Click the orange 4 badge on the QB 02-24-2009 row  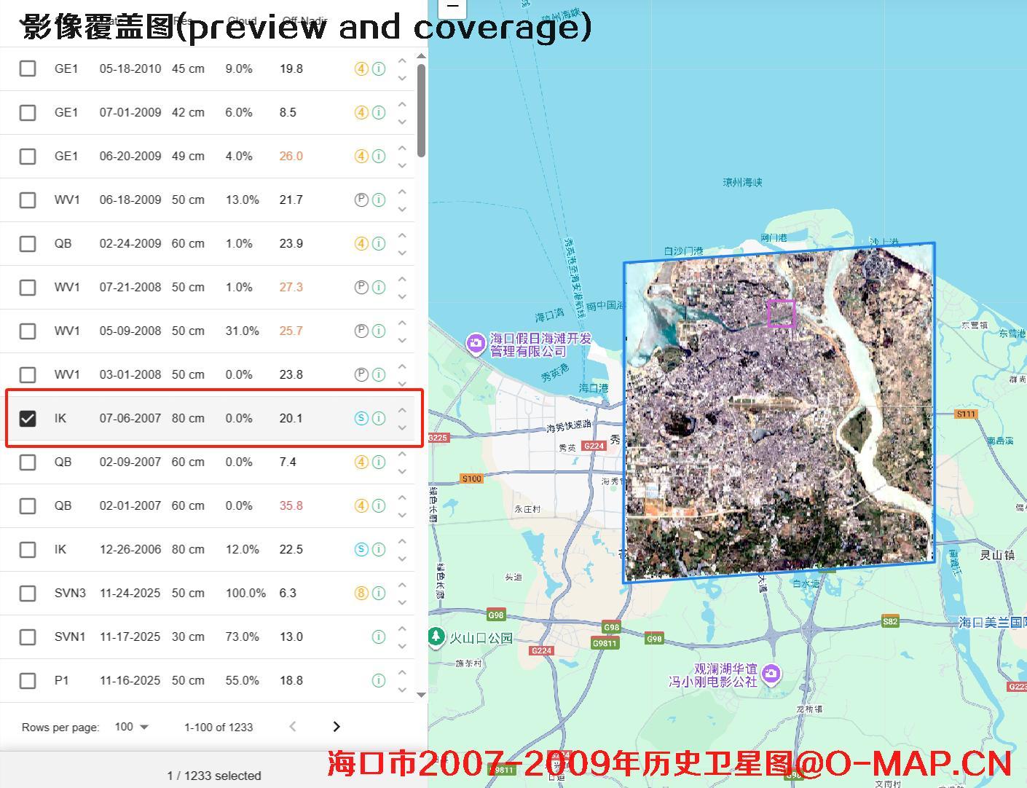(x=361, y=243)
